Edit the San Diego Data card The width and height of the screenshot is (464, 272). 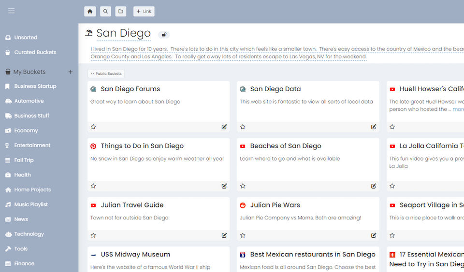pyautogui.click(x=374, y=127)
